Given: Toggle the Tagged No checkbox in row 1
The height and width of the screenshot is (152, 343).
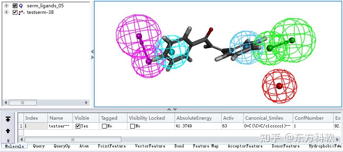Looking at the screenshot, I should [x=104, y=126].
